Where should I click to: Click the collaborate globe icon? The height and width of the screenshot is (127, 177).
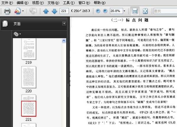[33, 11]
